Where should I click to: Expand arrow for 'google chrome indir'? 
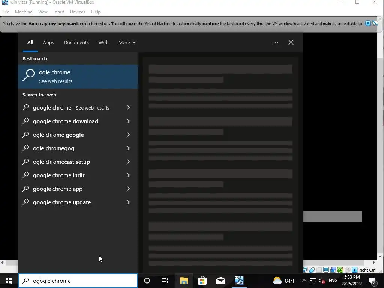click(x=128, y=175)
